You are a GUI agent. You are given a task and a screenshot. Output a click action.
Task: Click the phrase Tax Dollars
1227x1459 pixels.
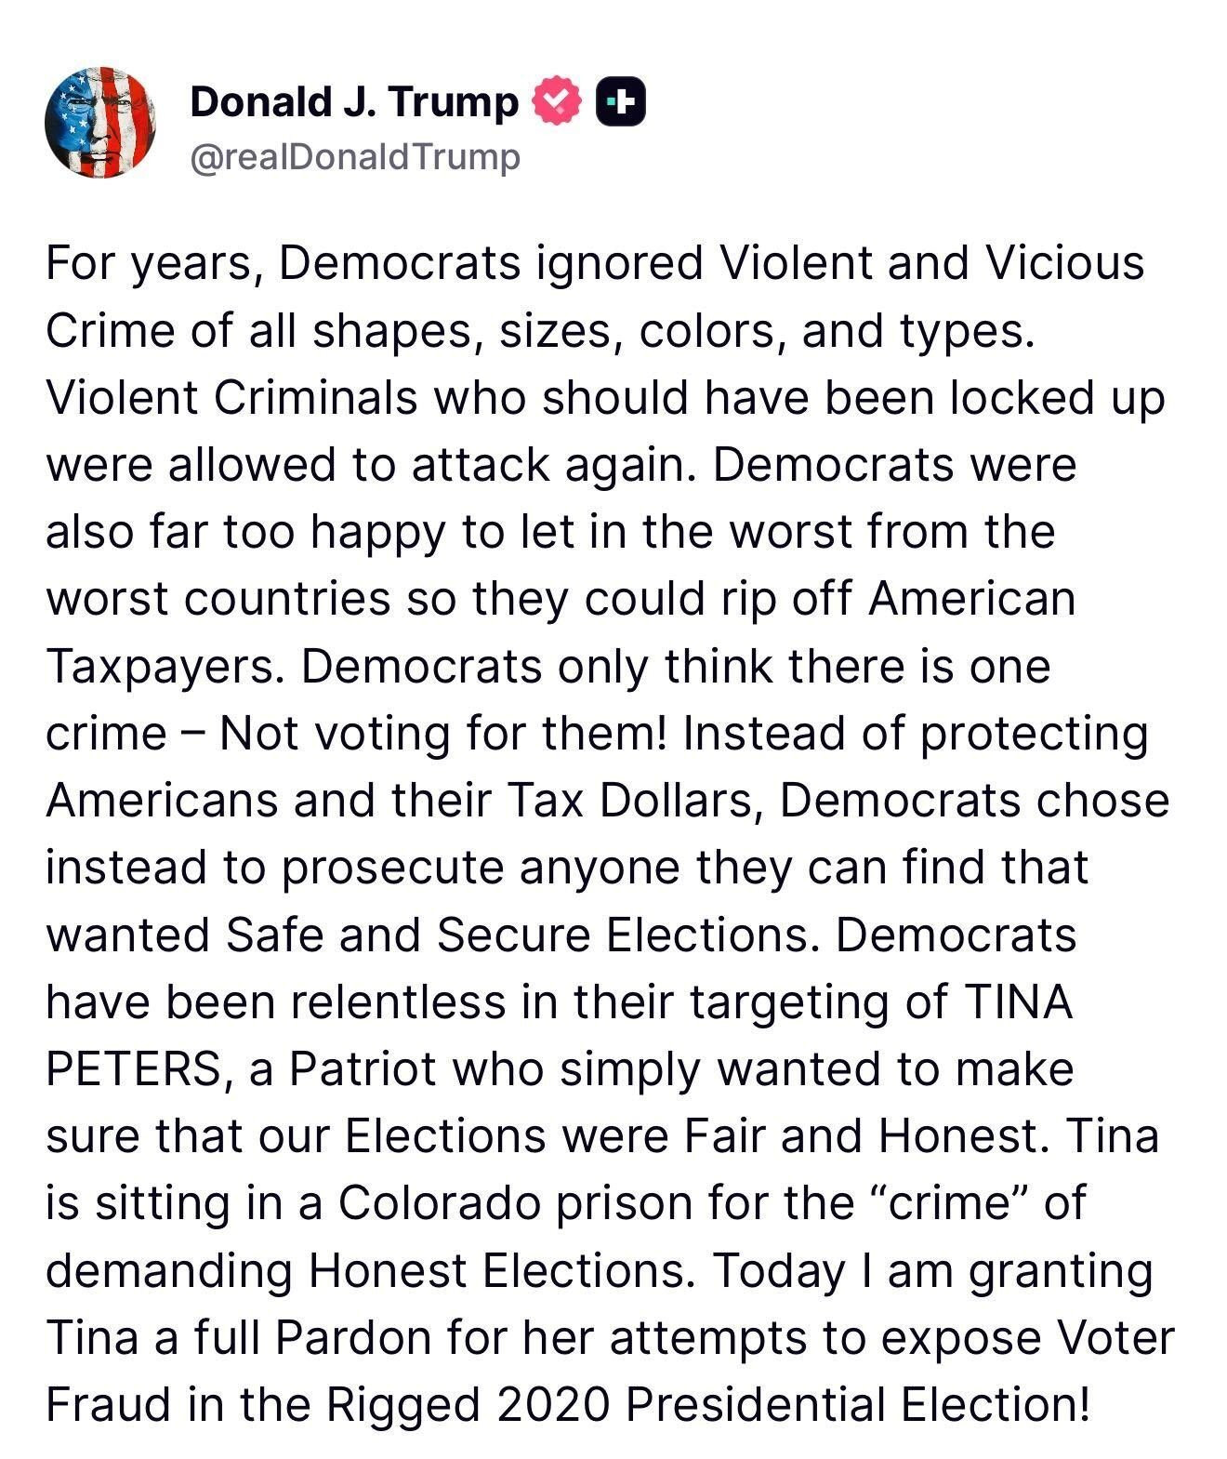coord(629,800)
